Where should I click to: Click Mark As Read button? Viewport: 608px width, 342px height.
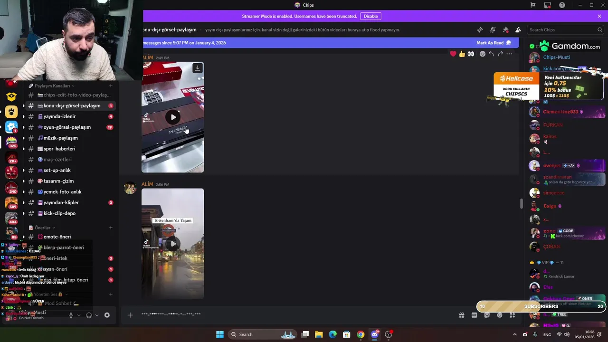pos(494,43)
